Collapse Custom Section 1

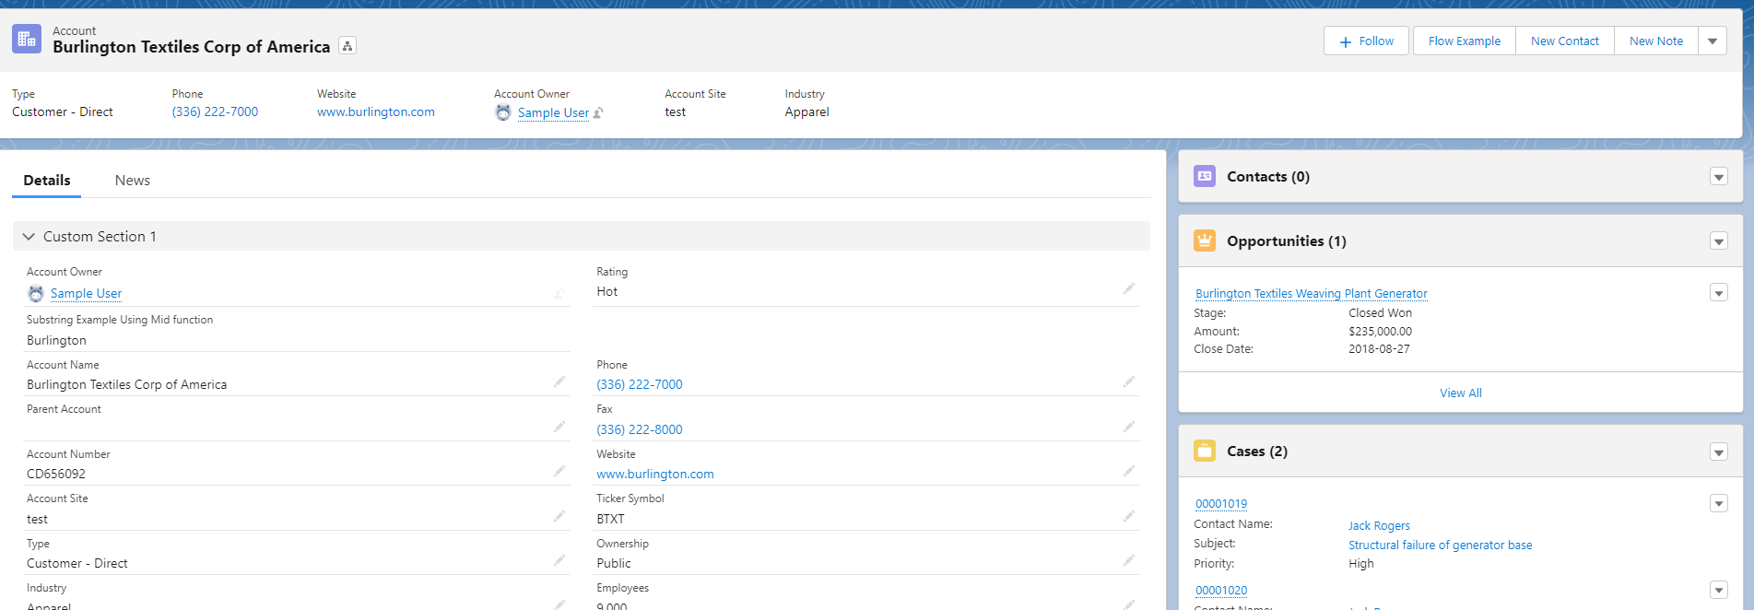coord(29,237)
